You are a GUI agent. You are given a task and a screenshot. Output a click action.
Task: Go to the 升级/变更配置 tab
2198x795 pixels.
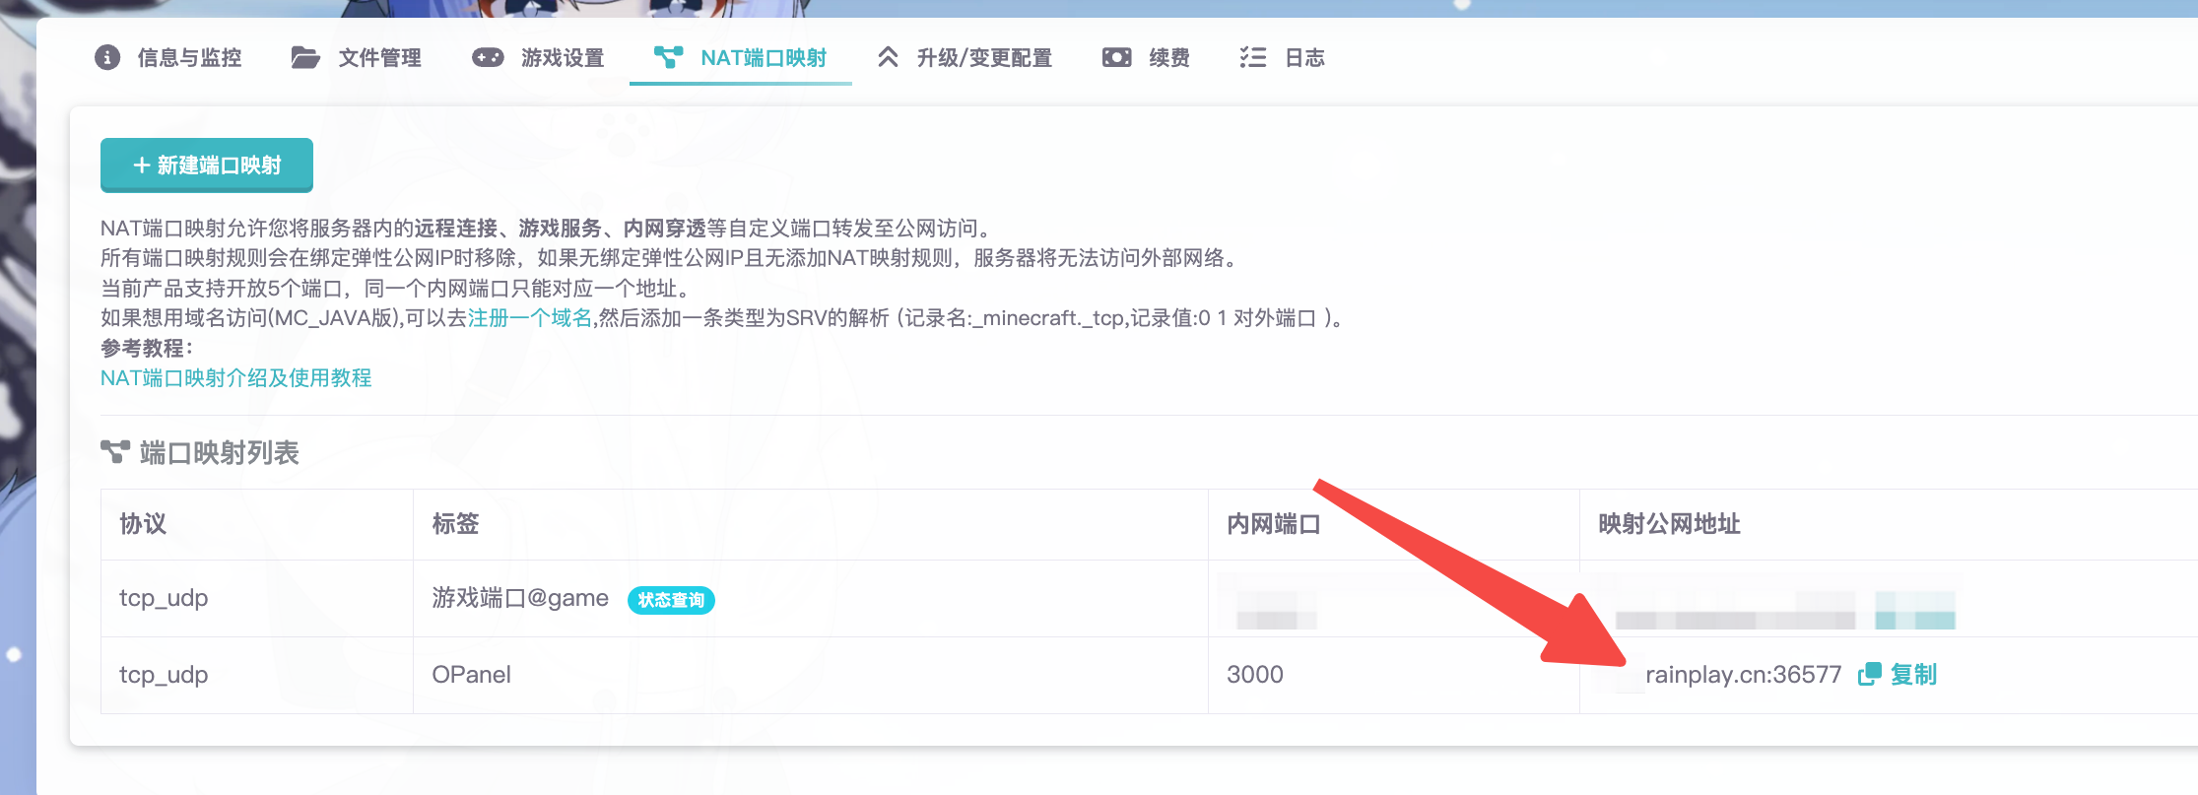984,58
